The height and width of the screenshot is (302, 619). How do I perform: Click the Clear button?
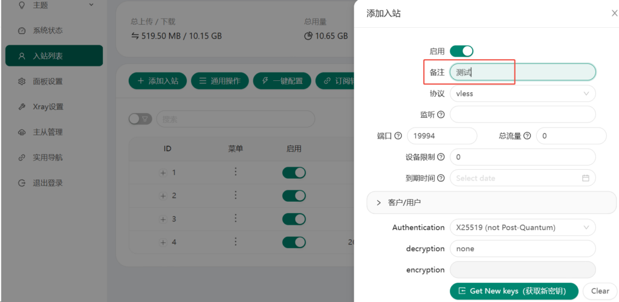pyautogui.click(x=600, y=291)
